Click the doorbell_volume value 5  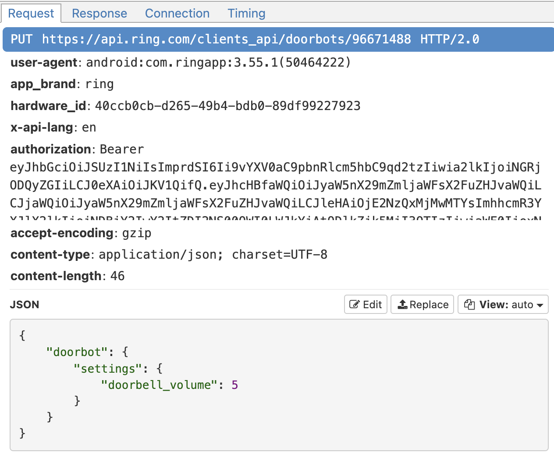tap(235, 385)
